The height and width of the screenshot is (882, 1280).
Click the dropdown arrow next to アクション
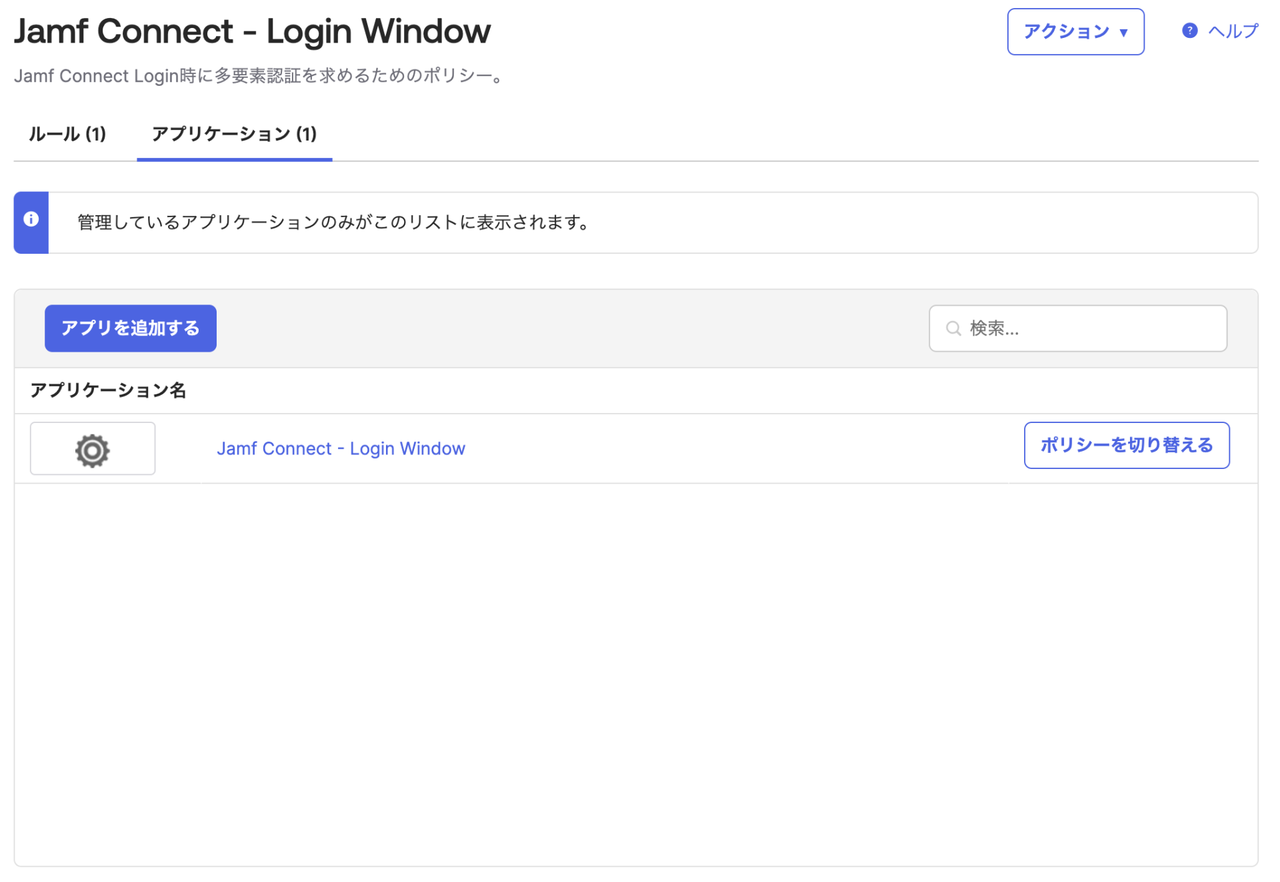[x=1123, y=32]
